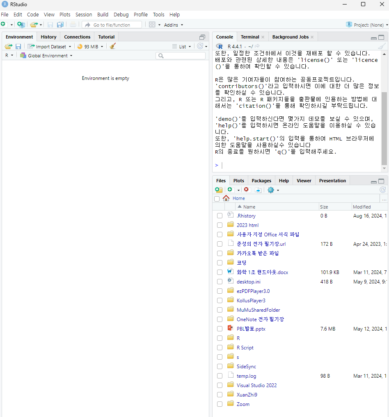Expand open recent files dropdown arrow
Viewport: 389px width, 417px height.
click(41, 25)
